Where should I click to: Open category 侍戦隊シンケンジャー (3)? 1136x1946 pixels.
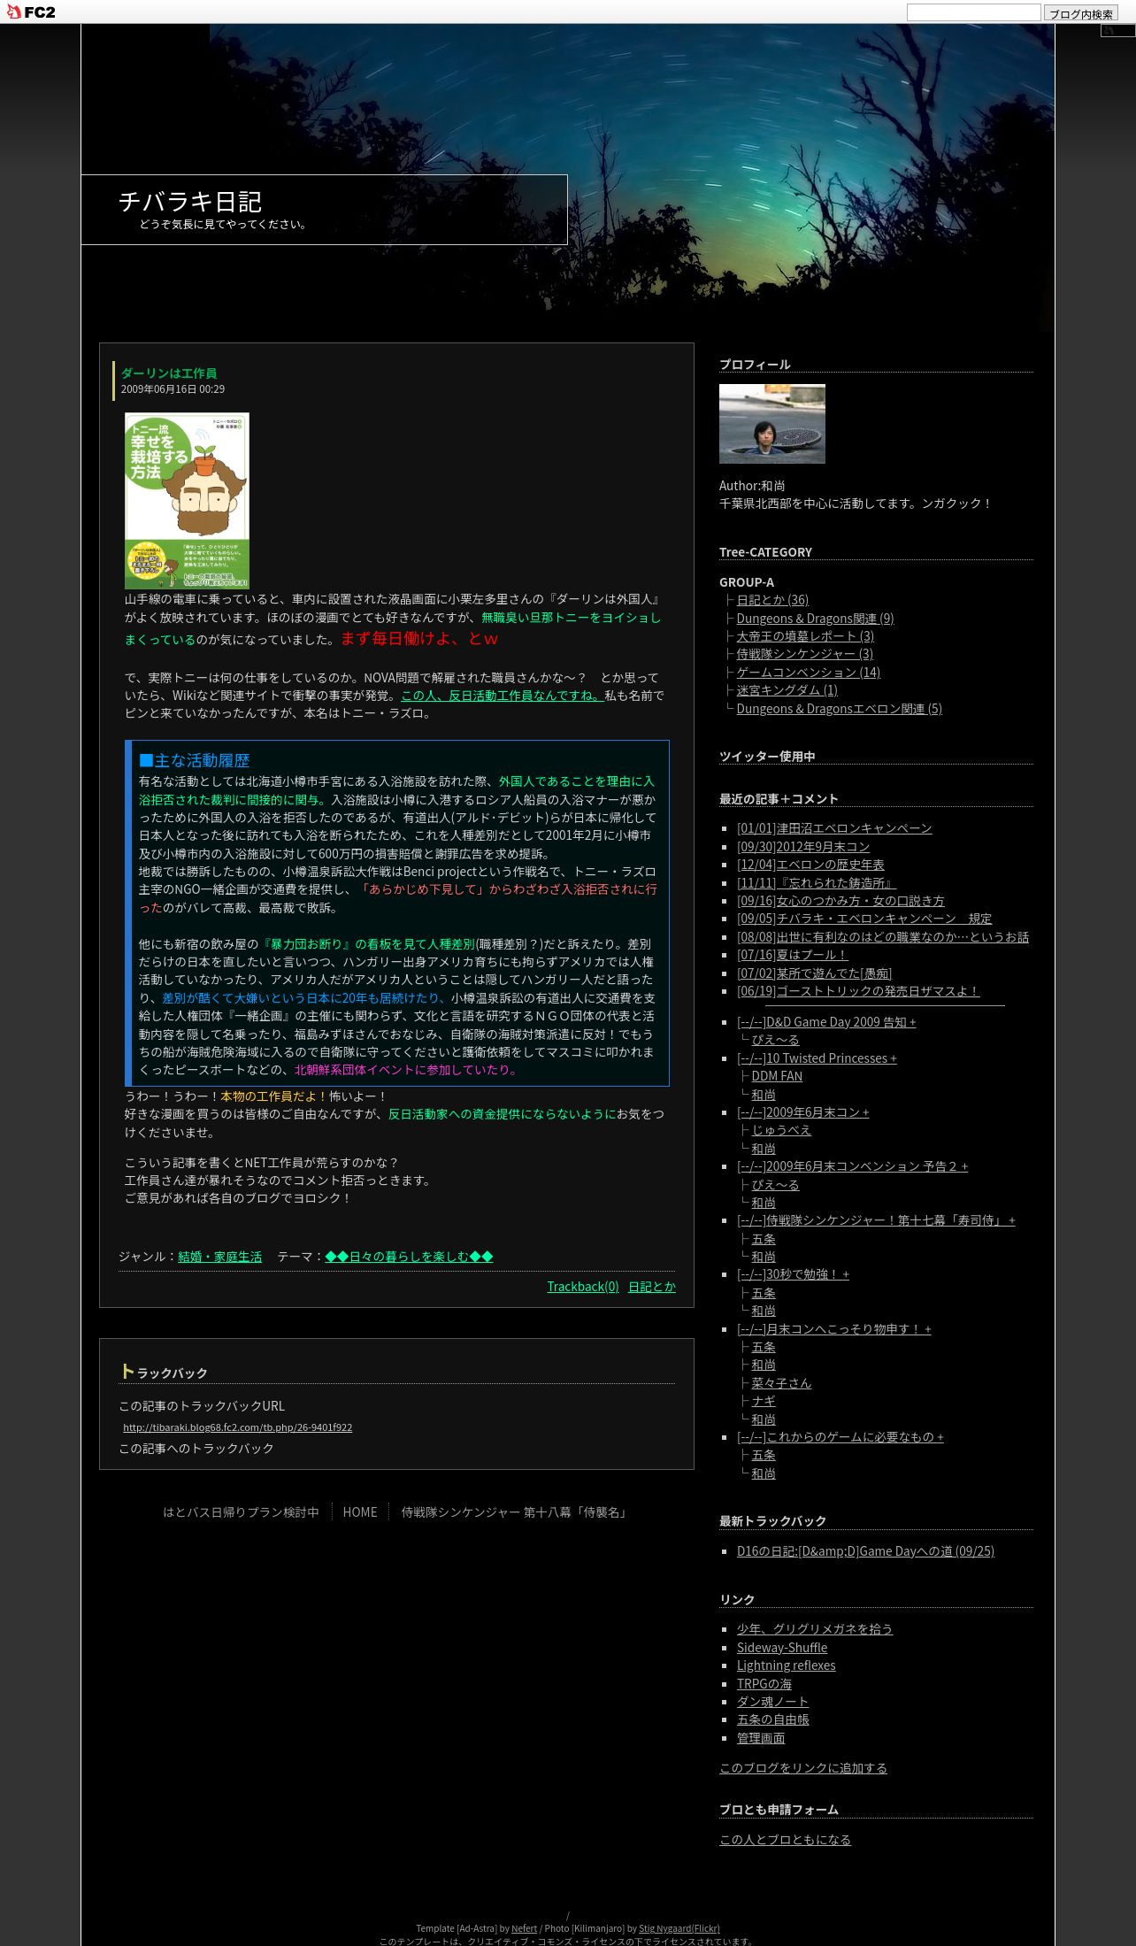(804, 654)
